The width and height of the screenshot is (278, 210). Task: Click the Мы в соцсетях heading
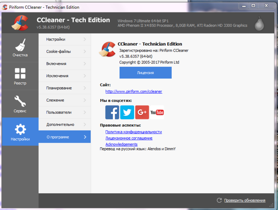pyautogui.click(x=116, y=101)
